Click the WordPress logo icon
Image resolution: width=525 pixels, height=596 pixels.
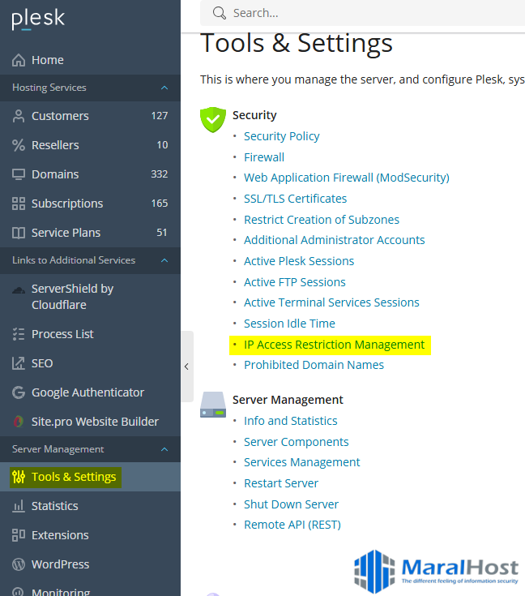click(x=19, y=564)
